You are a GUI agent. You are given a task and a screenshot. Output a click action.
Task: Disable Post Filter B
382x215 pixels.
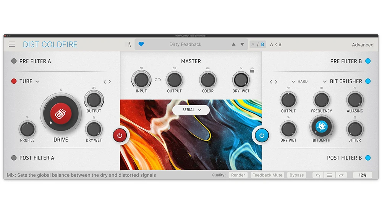(368, 158)
